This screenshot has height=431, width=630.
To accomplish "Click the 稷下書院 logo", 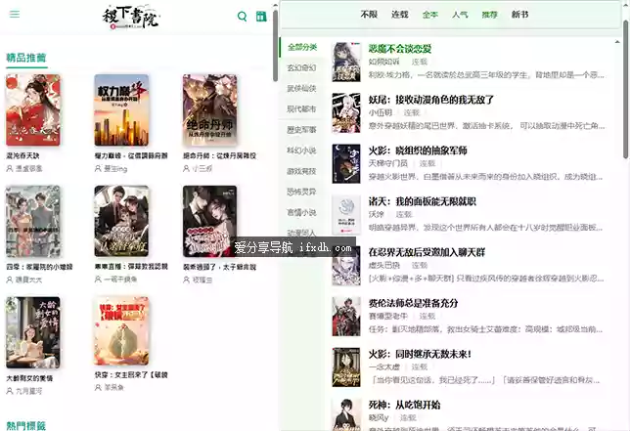I will [131, 18].
